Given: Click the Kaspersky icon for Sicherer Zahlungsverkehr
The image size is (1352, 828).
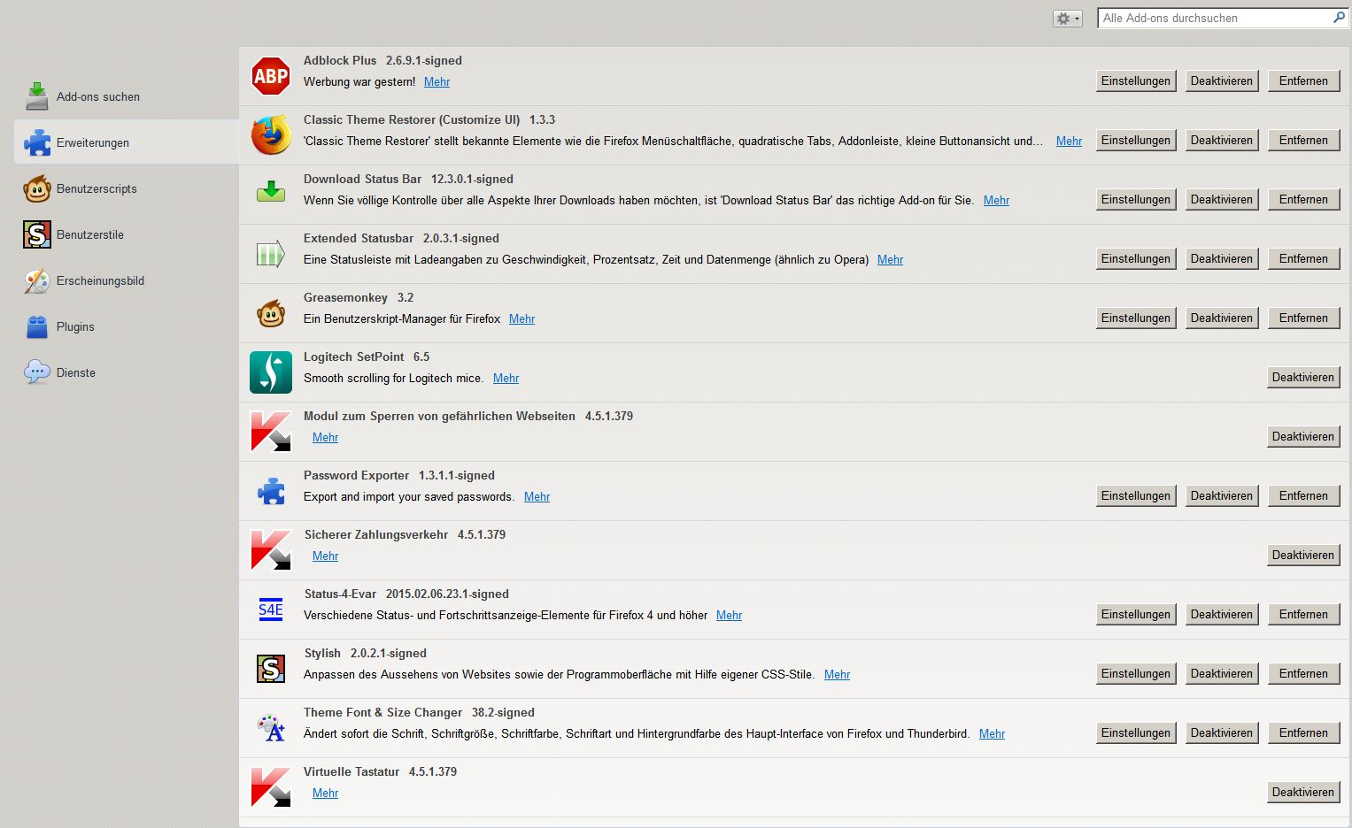Looking at the screenshot, I should point(271,550).
